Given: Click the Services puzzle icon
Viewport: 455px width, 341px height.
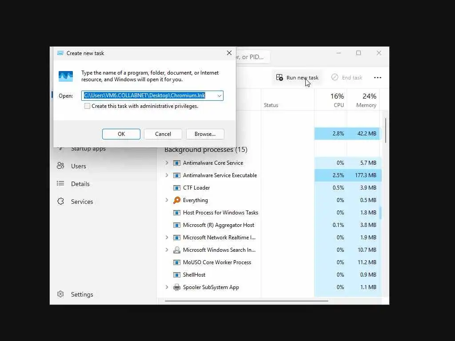Looking at the screenshot, I should pyautogui.click(x=60, y=201).
